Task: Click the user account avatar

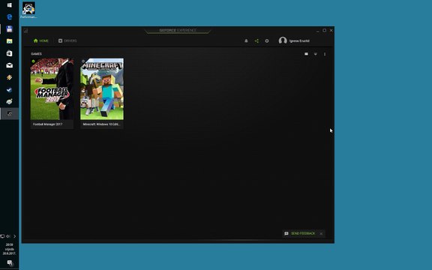Action: tap(283, 40)
